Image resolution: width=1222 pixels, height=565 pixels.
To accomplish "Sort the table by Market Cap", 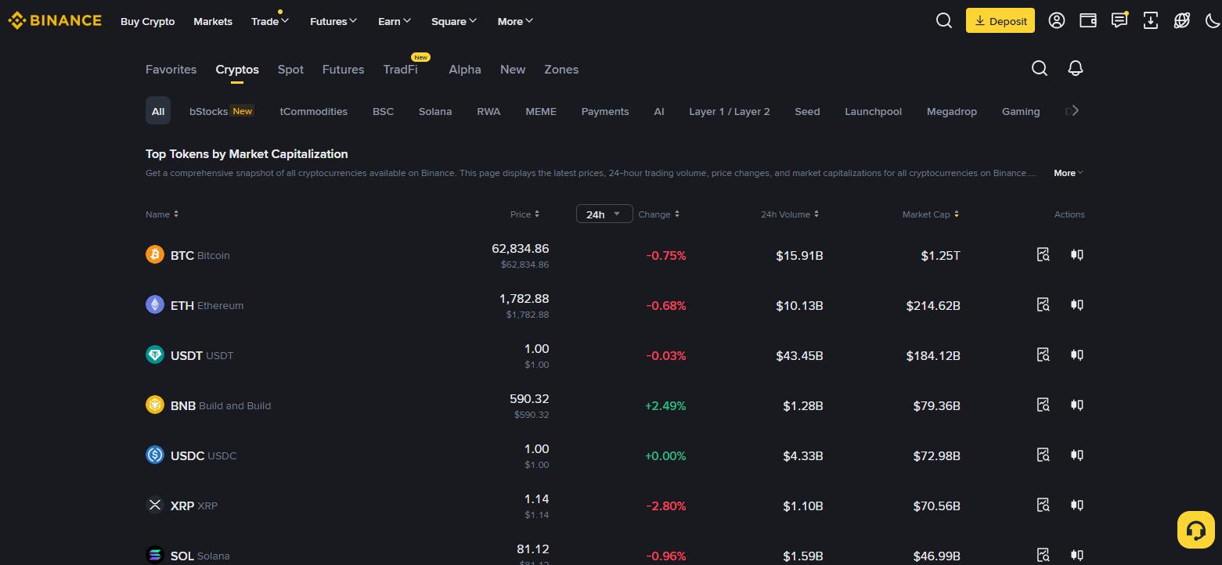I will tap(931, 214).
